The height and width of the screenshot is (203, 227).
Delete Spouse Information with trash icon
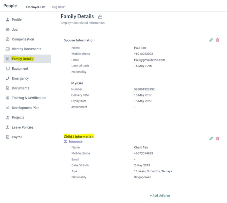point(217,40)
